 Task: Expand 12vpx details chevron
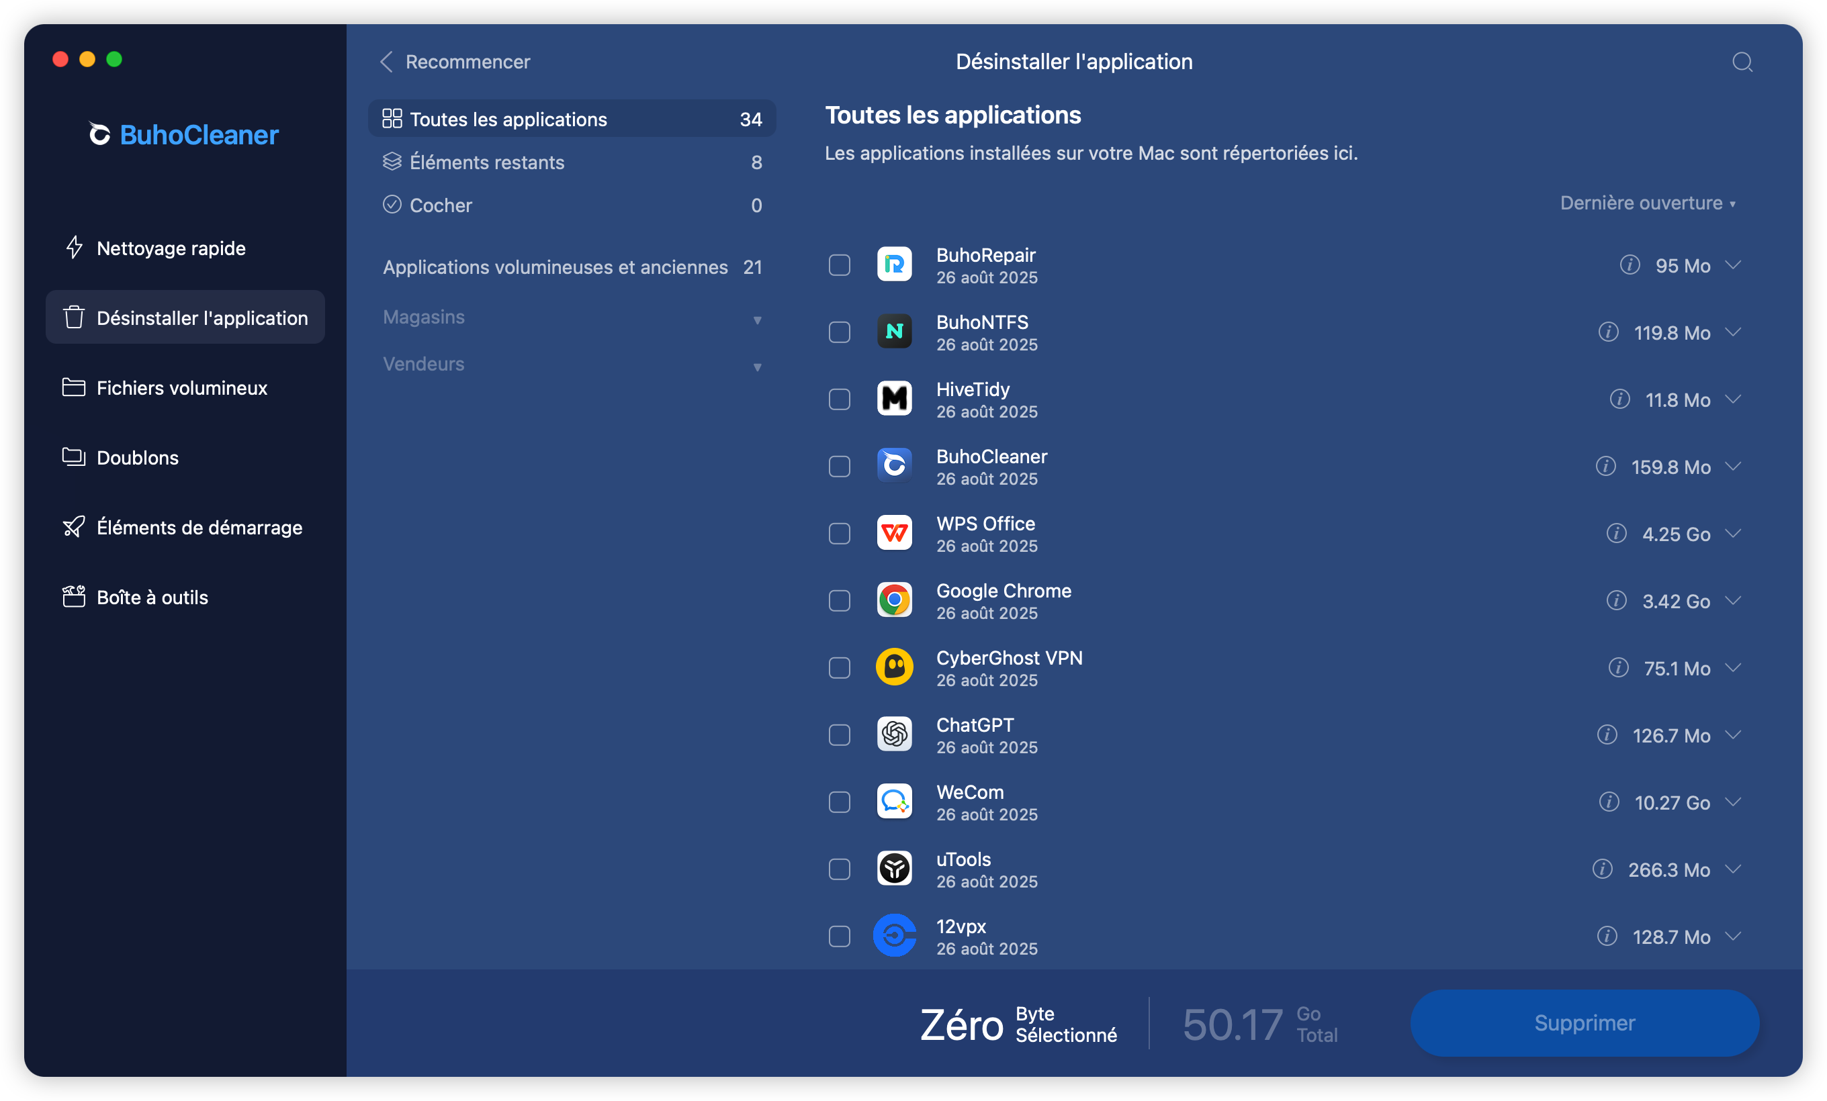[1732, 936]
